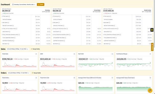This screenshot has height=94, width=155.
Task: Click info icon beside Total Sales in Month to Date card
Action: 110,16
